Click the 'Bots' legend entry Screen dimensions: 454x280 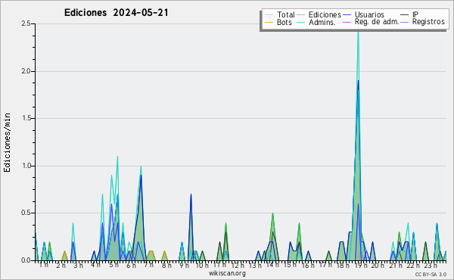pos(278,22)
